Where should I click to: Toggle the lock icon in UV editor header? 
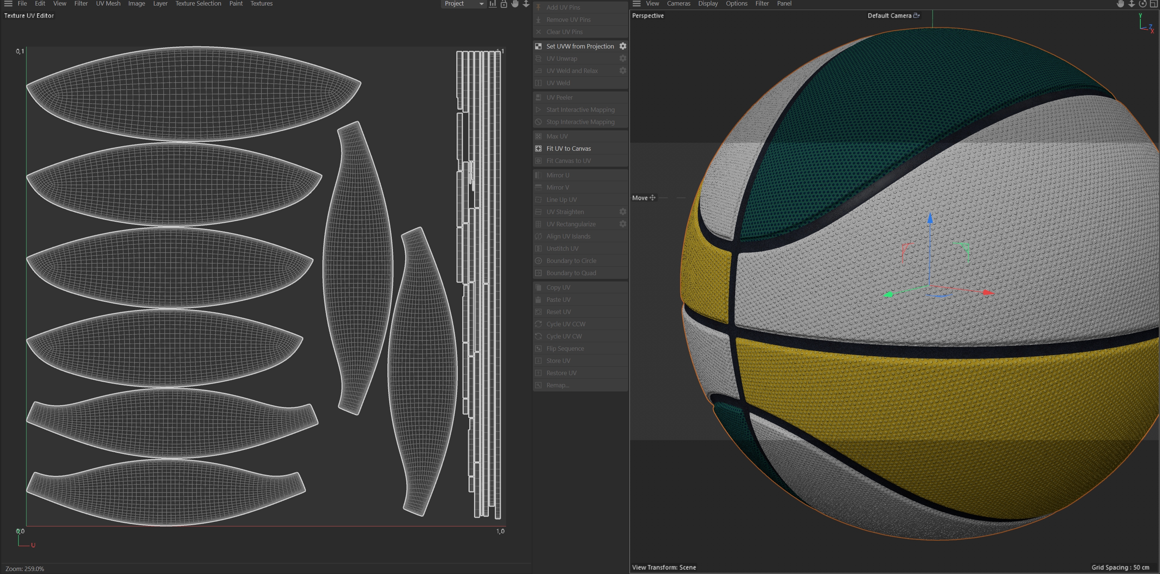point(503,4)
